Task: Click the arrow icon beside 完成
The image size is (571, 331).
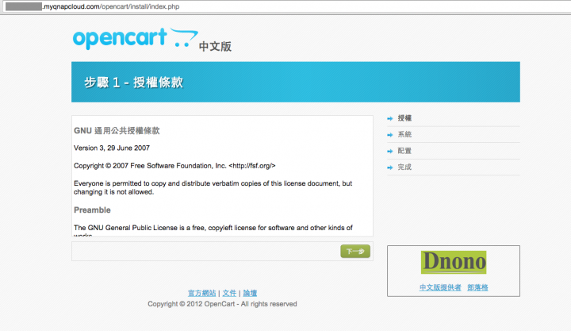Action: point(390,167)
